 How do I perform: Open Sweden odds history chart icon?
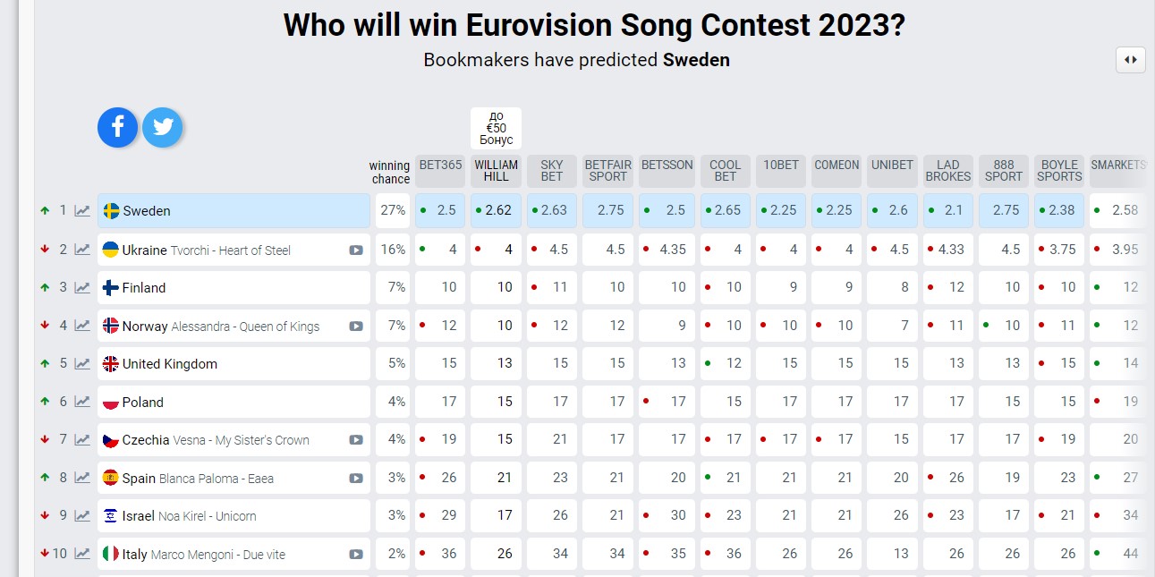(82, 211)
